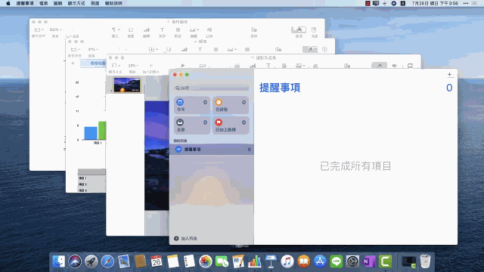Open Photos from the Dock
This screenshot has height=272, width=484.
click(x=206, y=261)
